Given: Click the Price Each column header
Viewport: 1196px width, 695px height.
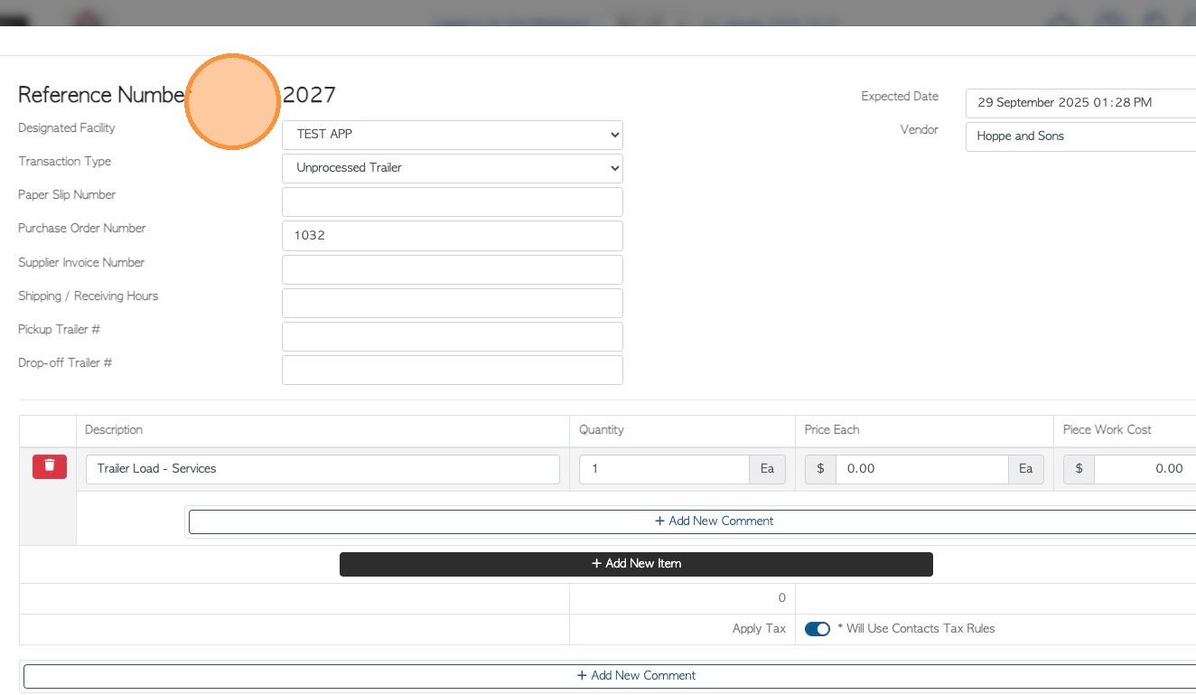Looking at the screenshot, I should 833,430.
